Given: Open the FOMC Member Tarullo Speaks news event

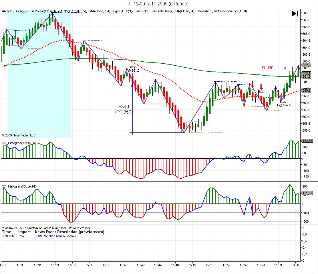Looking at the screenshot, I should pos(55,236).
